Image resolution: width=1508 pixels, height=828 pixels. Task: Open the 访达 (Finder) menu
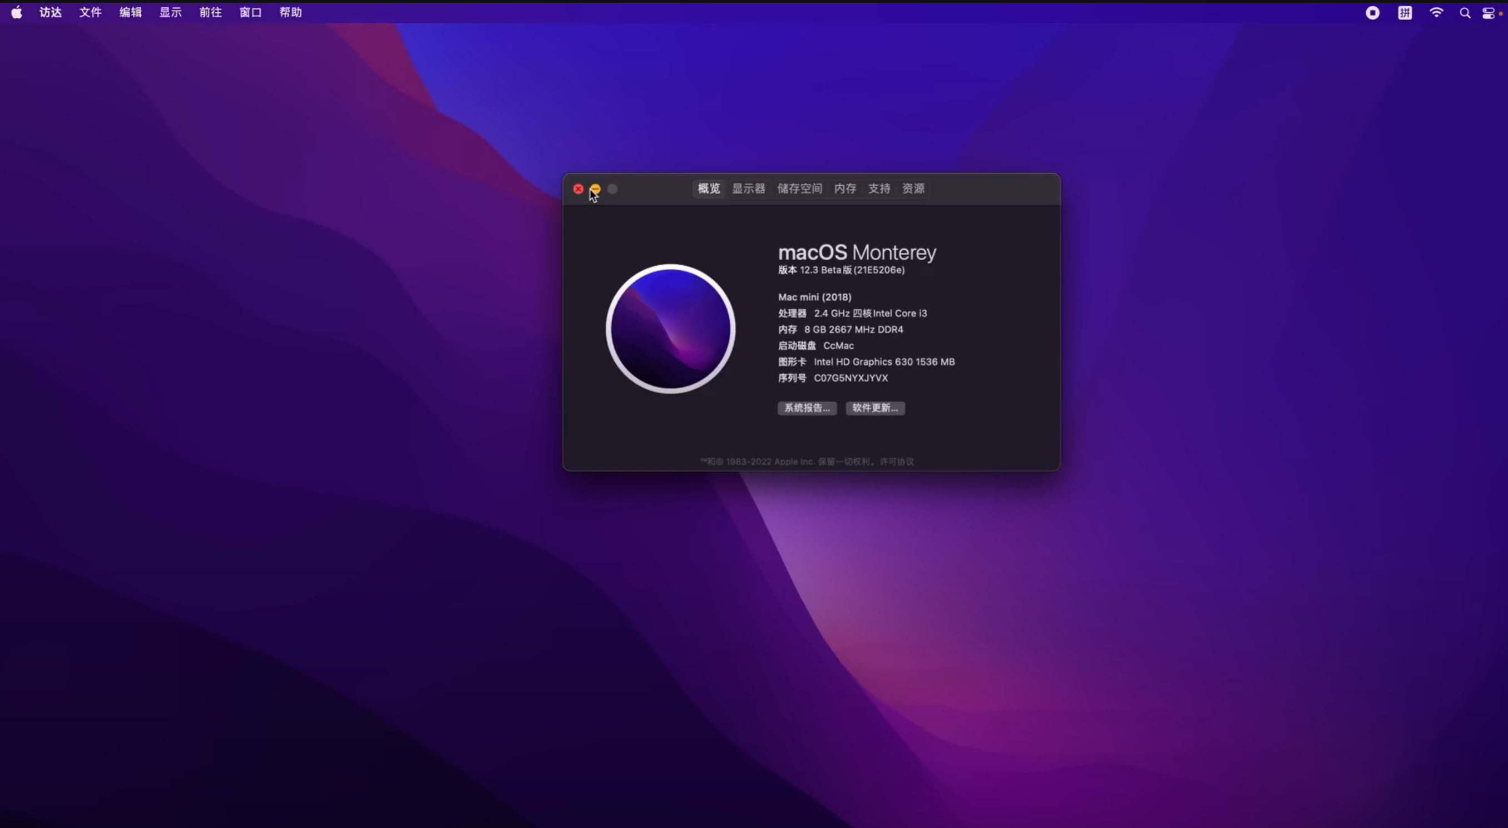point(51,12)
